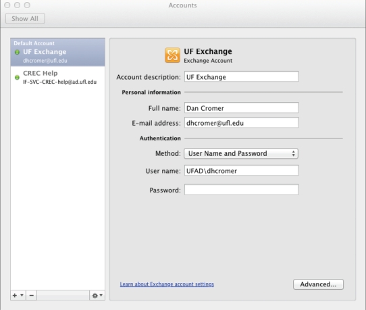Click the orange Exchange account icon
Screen dimensions: 366x310
click(x=172, y=55)
